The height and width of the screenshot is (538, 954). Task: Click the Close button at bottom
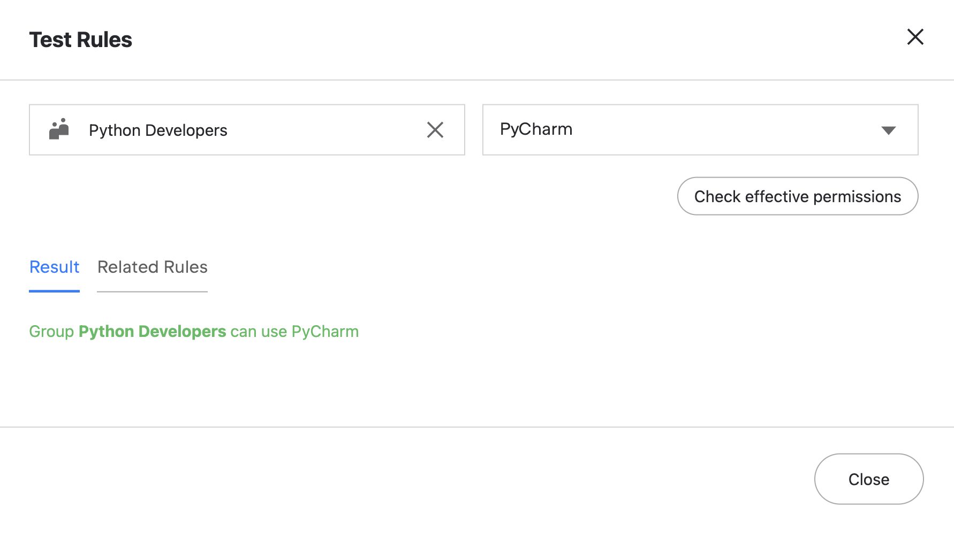tap(868, 479)
